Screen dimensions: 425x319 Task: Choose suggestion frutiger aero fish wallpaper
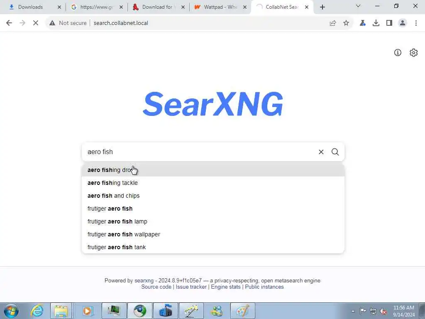pyautogui.click(x=213, y=234)
